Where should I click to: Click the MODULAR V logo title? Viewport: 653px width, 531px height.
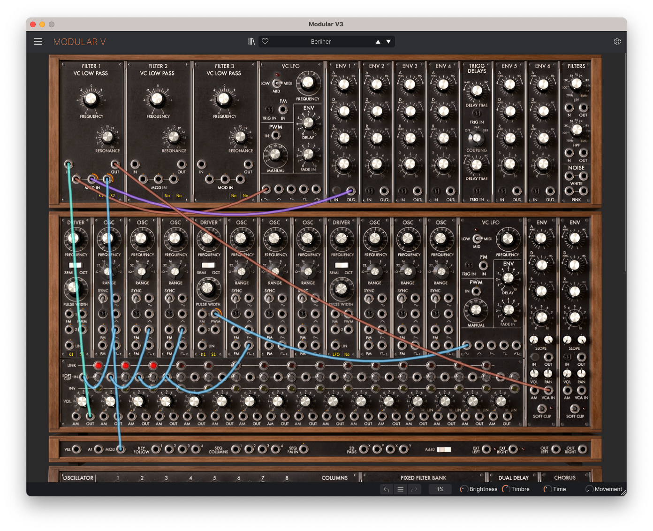point(79,42)
